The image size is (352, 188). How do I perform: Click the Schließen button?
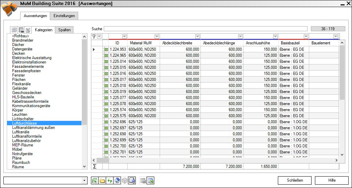tap(295, 180)
